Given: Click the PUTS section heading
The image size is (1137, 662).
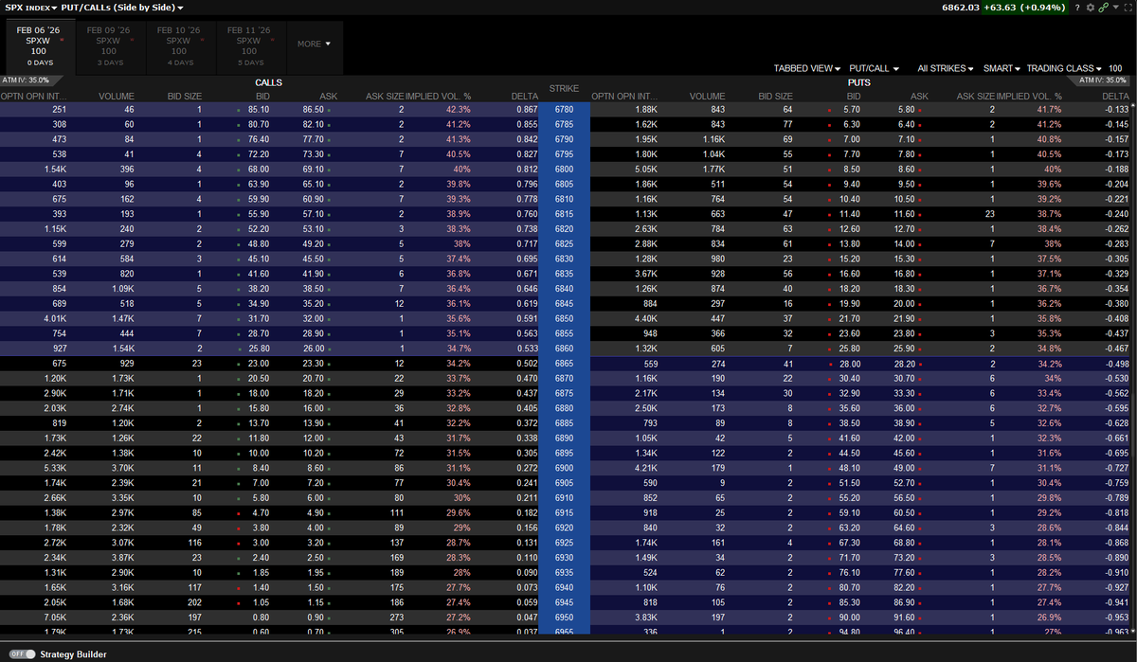Looking at the screenshot, I should tap(858, 82).
